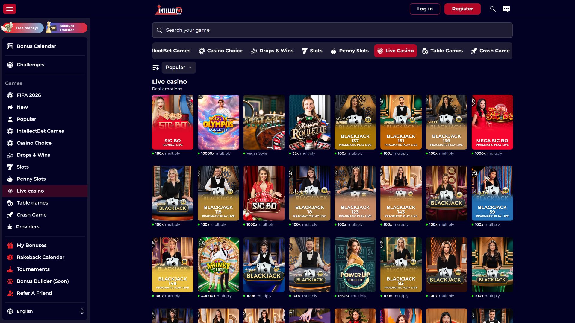This screenshot has height=323, width=575.
Task: Click the Tournaments podium icon
Action: coord(10,269)
